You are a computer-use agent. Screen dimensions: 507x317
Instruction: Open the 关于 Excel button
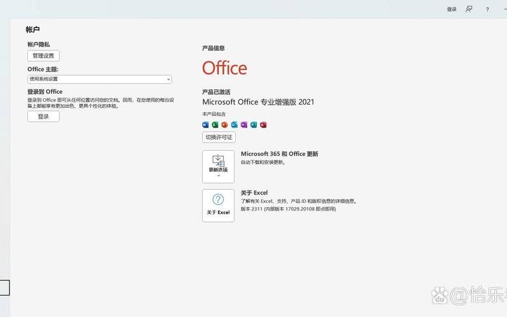(x=218, y=205)
